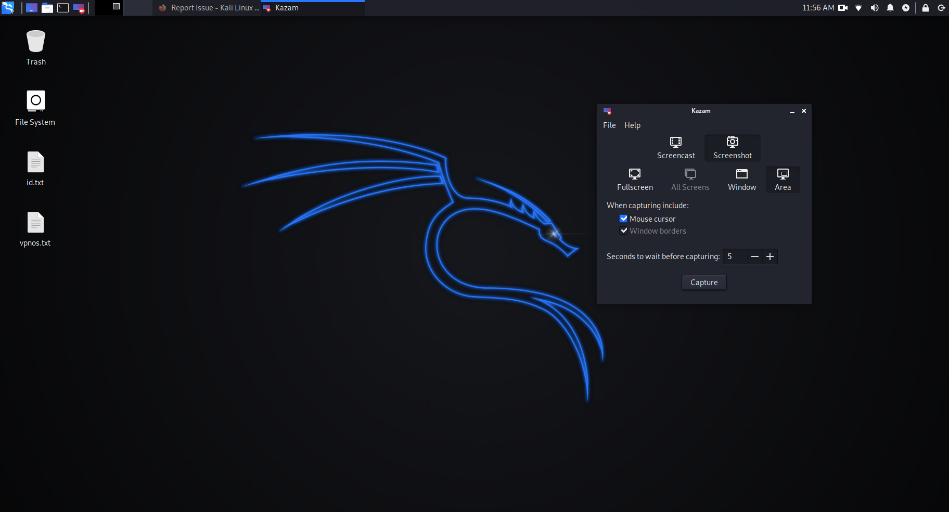The height and width of the screenshot is (512, 949).
Task: Decrease seconds to wait with minus button
Action: 755,257
